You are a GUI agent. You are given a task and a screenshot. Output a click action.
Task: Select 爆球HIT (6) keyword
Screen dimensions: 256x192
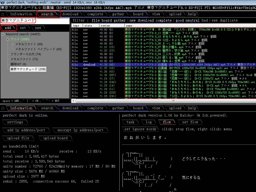[18, 64]
